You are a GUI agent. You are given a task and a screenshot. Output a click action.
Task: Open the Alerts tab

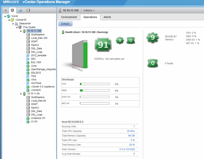coord(107,17)
